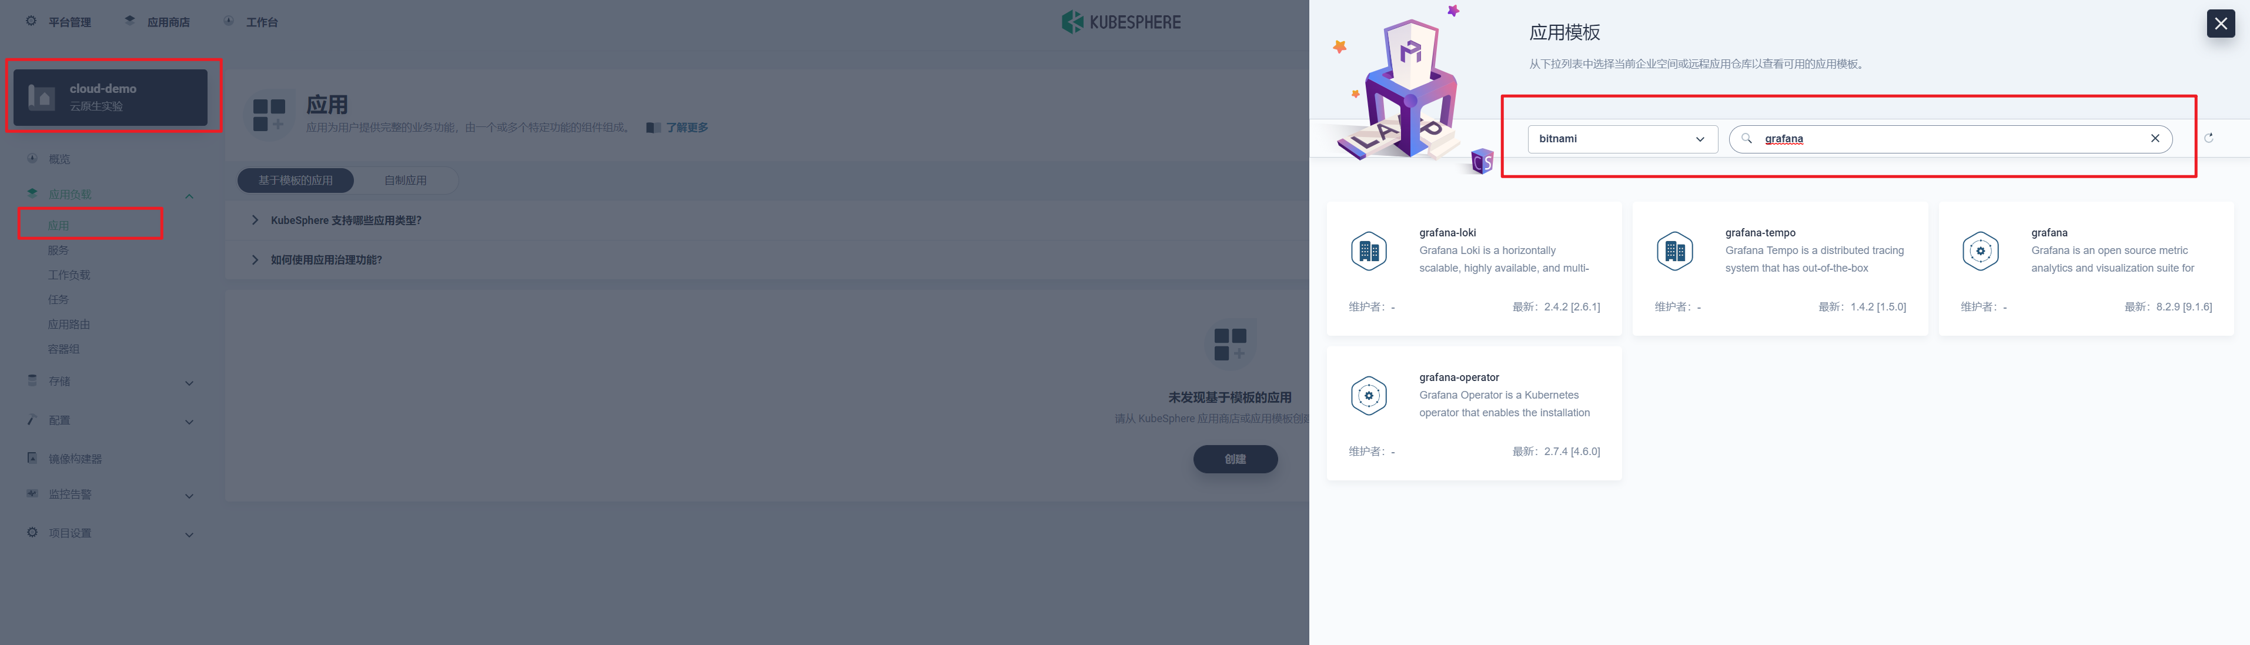Click the 存储 storage icon
2250x645 pixels.
click(x=32, y=380)
